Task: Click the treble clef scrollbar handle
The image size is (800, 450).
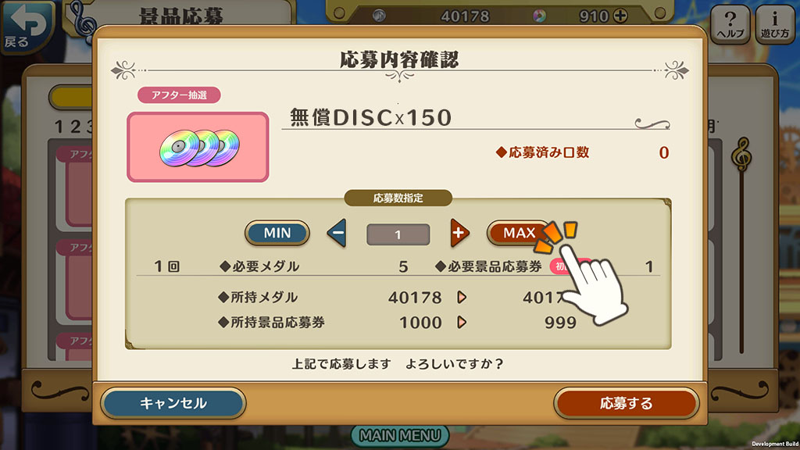Action: pos(741,154)
